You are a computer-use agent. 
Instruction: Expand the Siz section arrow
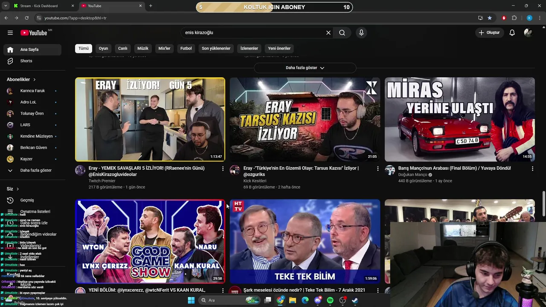[x=18, y=189]
